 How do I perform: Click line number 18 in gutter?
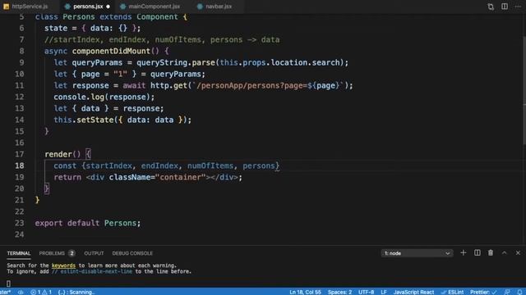coord(20,166)
